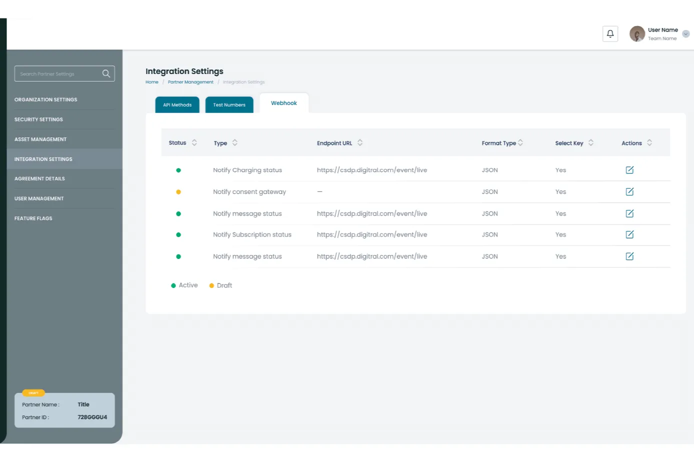694x454 pixels.
Task: Switch to the API Methods tab
Action: coord(177,105)
